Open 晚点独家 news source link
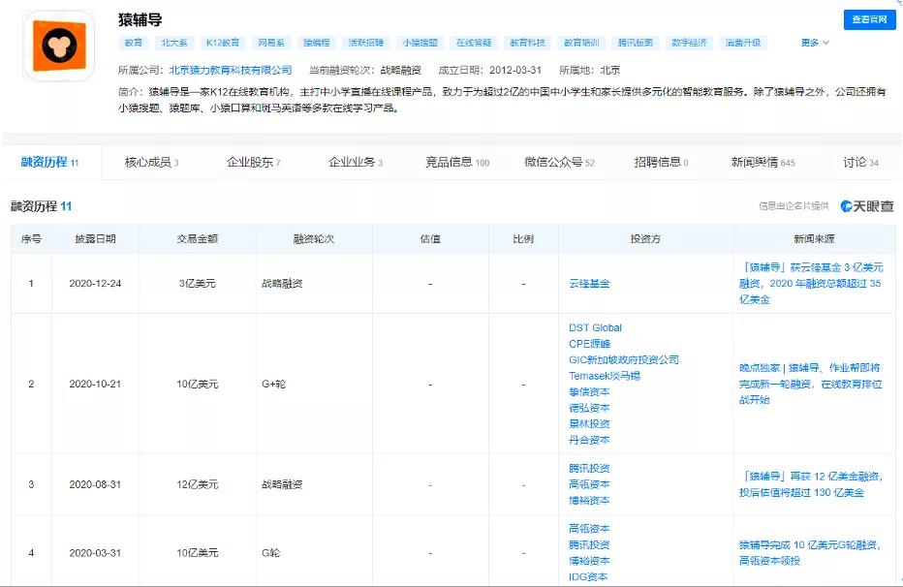The height and width of the screenshot is (587, 903). click(811, 384)
